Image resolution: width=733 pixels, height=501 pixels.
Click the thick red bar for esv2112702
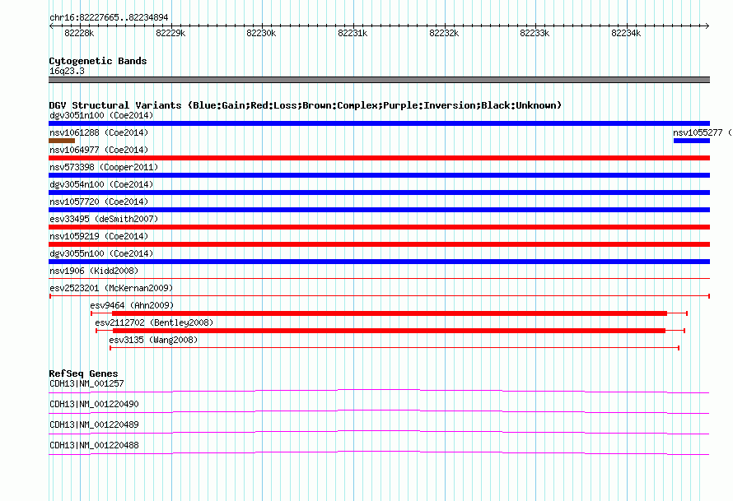389,331
